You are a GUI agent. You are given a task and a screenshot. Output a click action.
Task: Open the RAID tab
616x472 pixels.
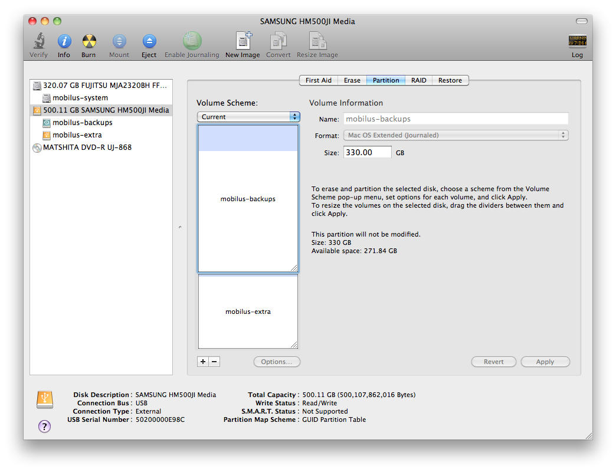click(x=419, y=80)
